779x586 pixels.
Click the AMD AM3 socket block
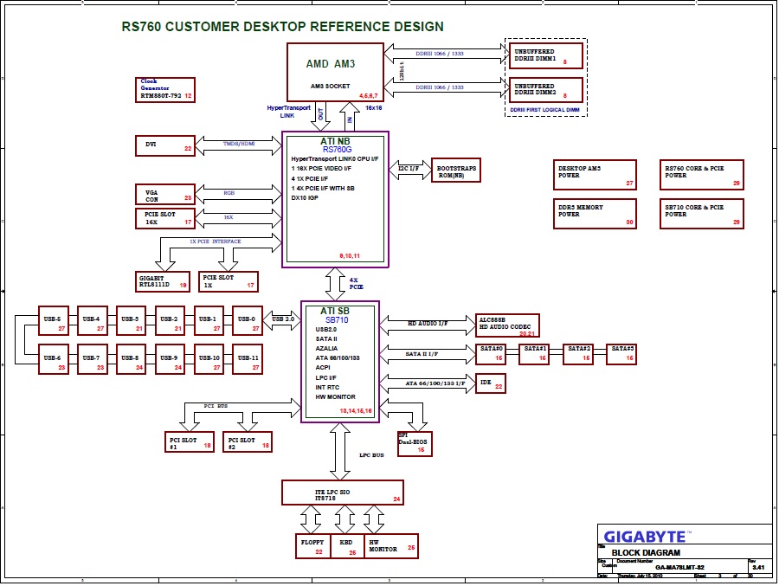tap(335, 71)
